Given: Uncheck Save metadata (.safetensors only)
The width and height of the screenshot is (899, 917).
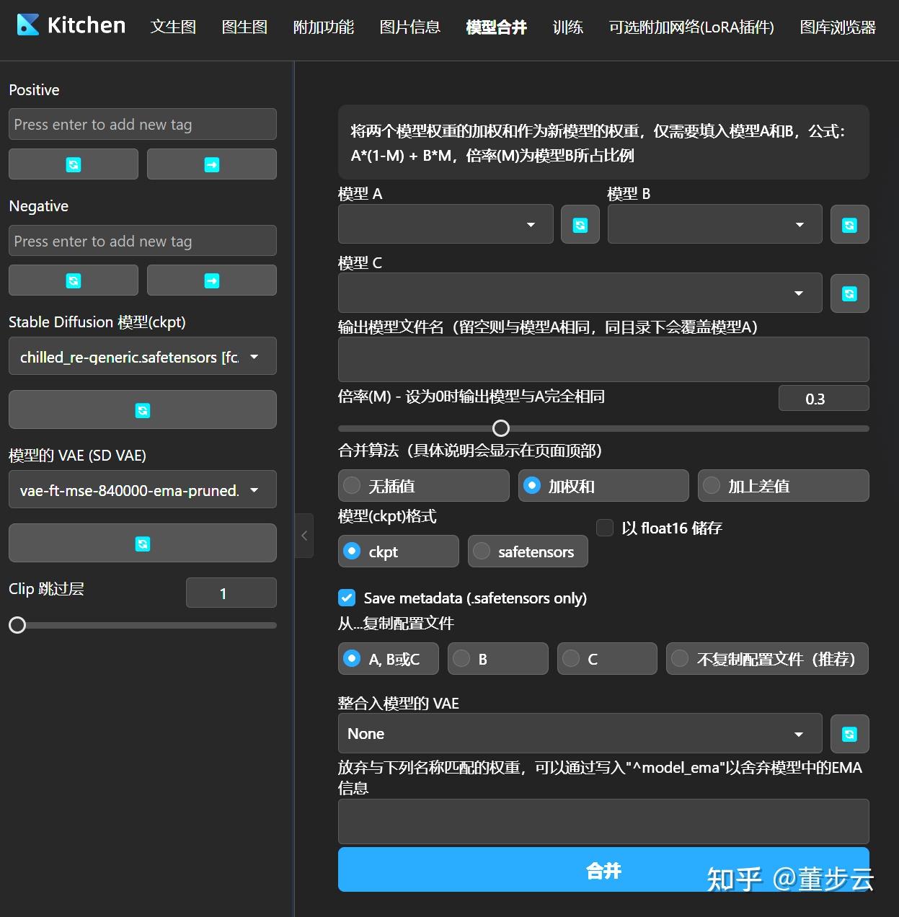Looking at the screenshot, I should click(x=347, y=598).
